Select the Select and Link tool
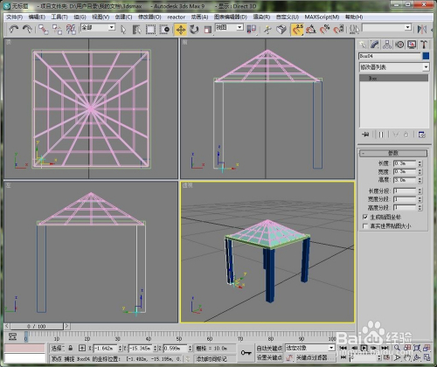The width and height of the screenshot is (437, 367). (x=44, y=29)
